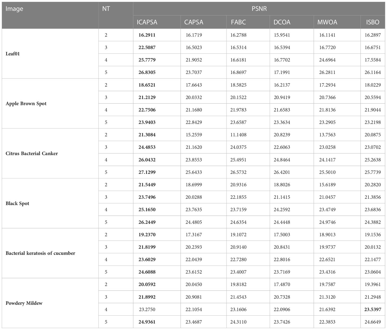Select the value 15.9541
This screenshot has height=330, width=387.
point(282,35)
